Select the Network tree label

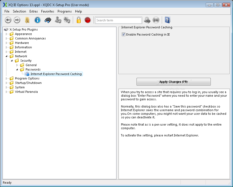[x=21, y=56]
